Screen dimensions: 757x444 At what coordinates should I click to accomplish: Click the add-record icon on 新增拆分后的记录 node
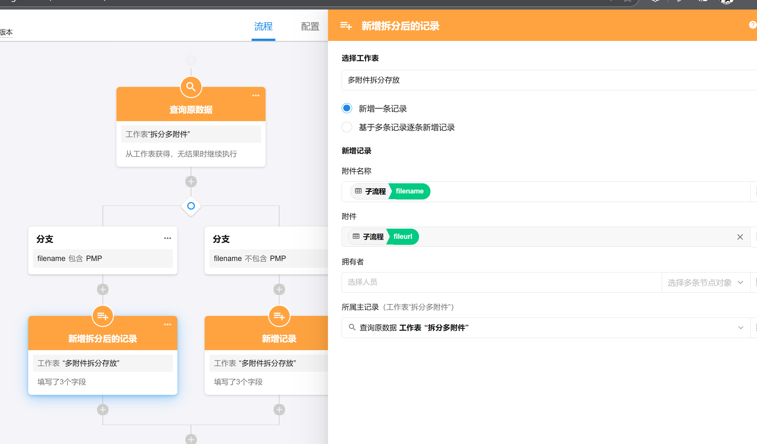(102, 316)
